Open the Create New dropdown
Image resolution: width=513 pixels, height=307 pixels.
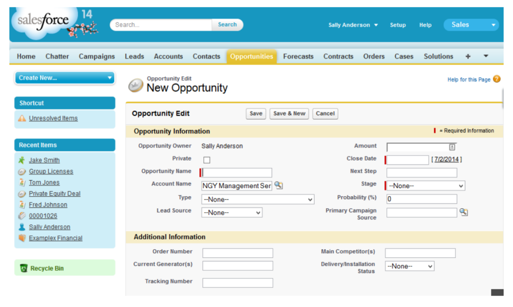click(x=65, y=78)
